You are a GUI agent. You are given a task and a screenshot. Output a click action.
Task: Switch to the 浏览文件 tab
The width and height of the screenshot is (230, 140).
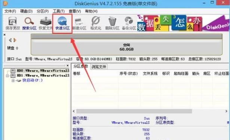pos(99,67)
